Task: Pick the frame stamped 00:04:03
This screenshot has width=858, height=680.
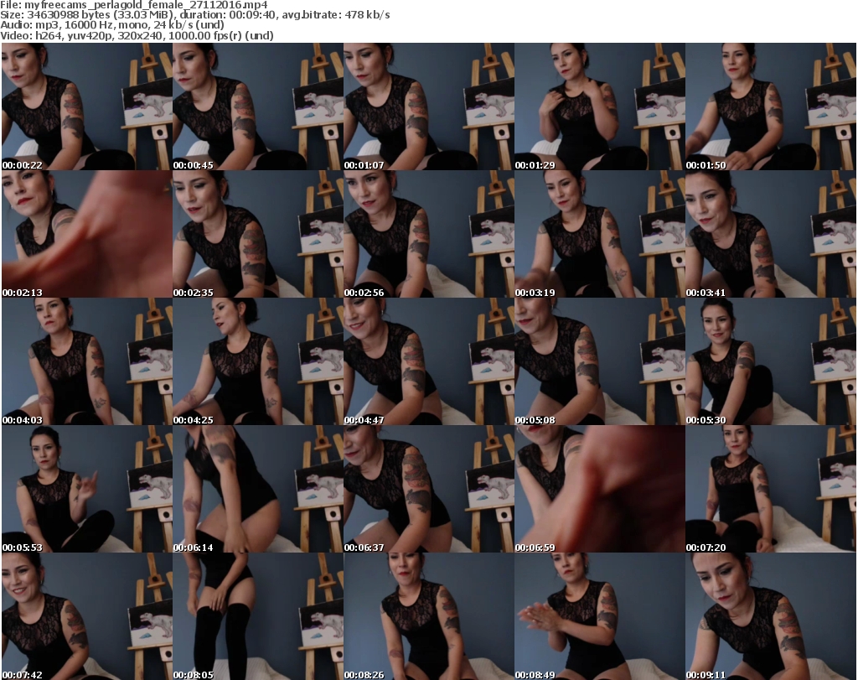Action: 87,362
